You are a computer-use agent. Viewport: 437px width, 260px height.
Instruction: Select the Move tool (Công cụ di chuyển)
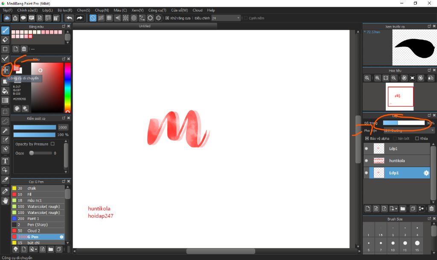click(5, 70)
